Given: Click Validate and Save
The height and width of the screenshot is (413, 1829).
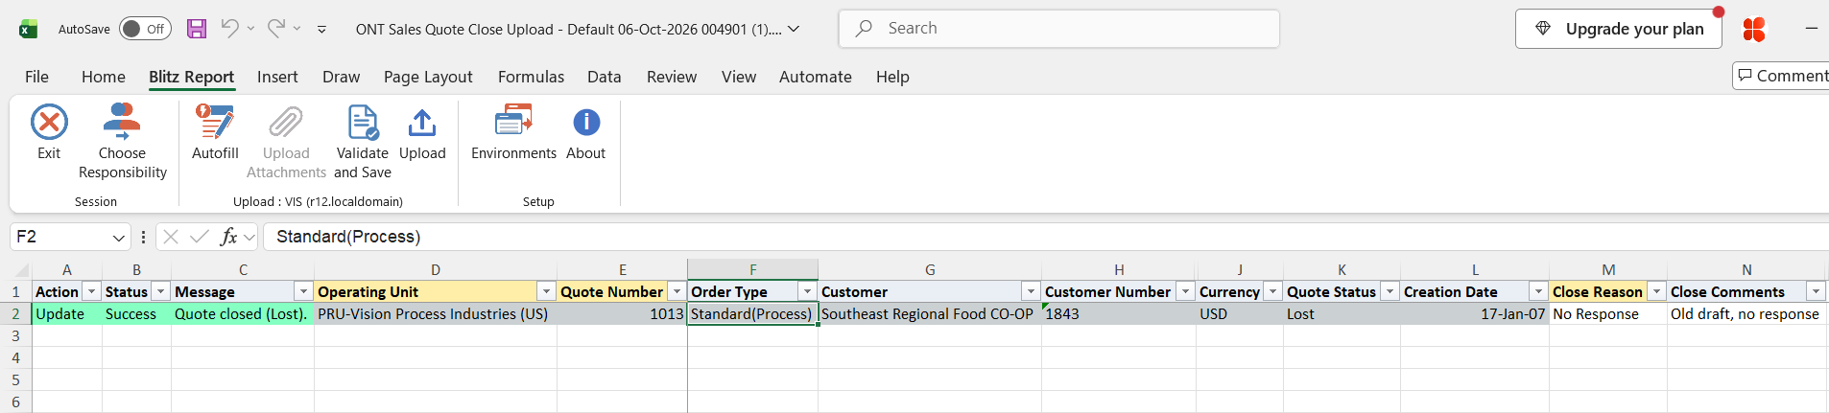Looking at the screenshot, I should pos(363,142).
